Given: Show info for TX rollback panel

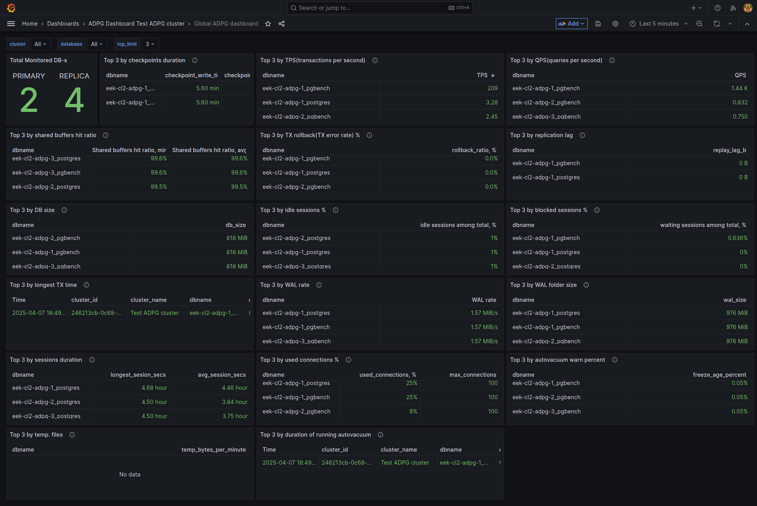Looking at the screenshot, I should click(369, 135).
